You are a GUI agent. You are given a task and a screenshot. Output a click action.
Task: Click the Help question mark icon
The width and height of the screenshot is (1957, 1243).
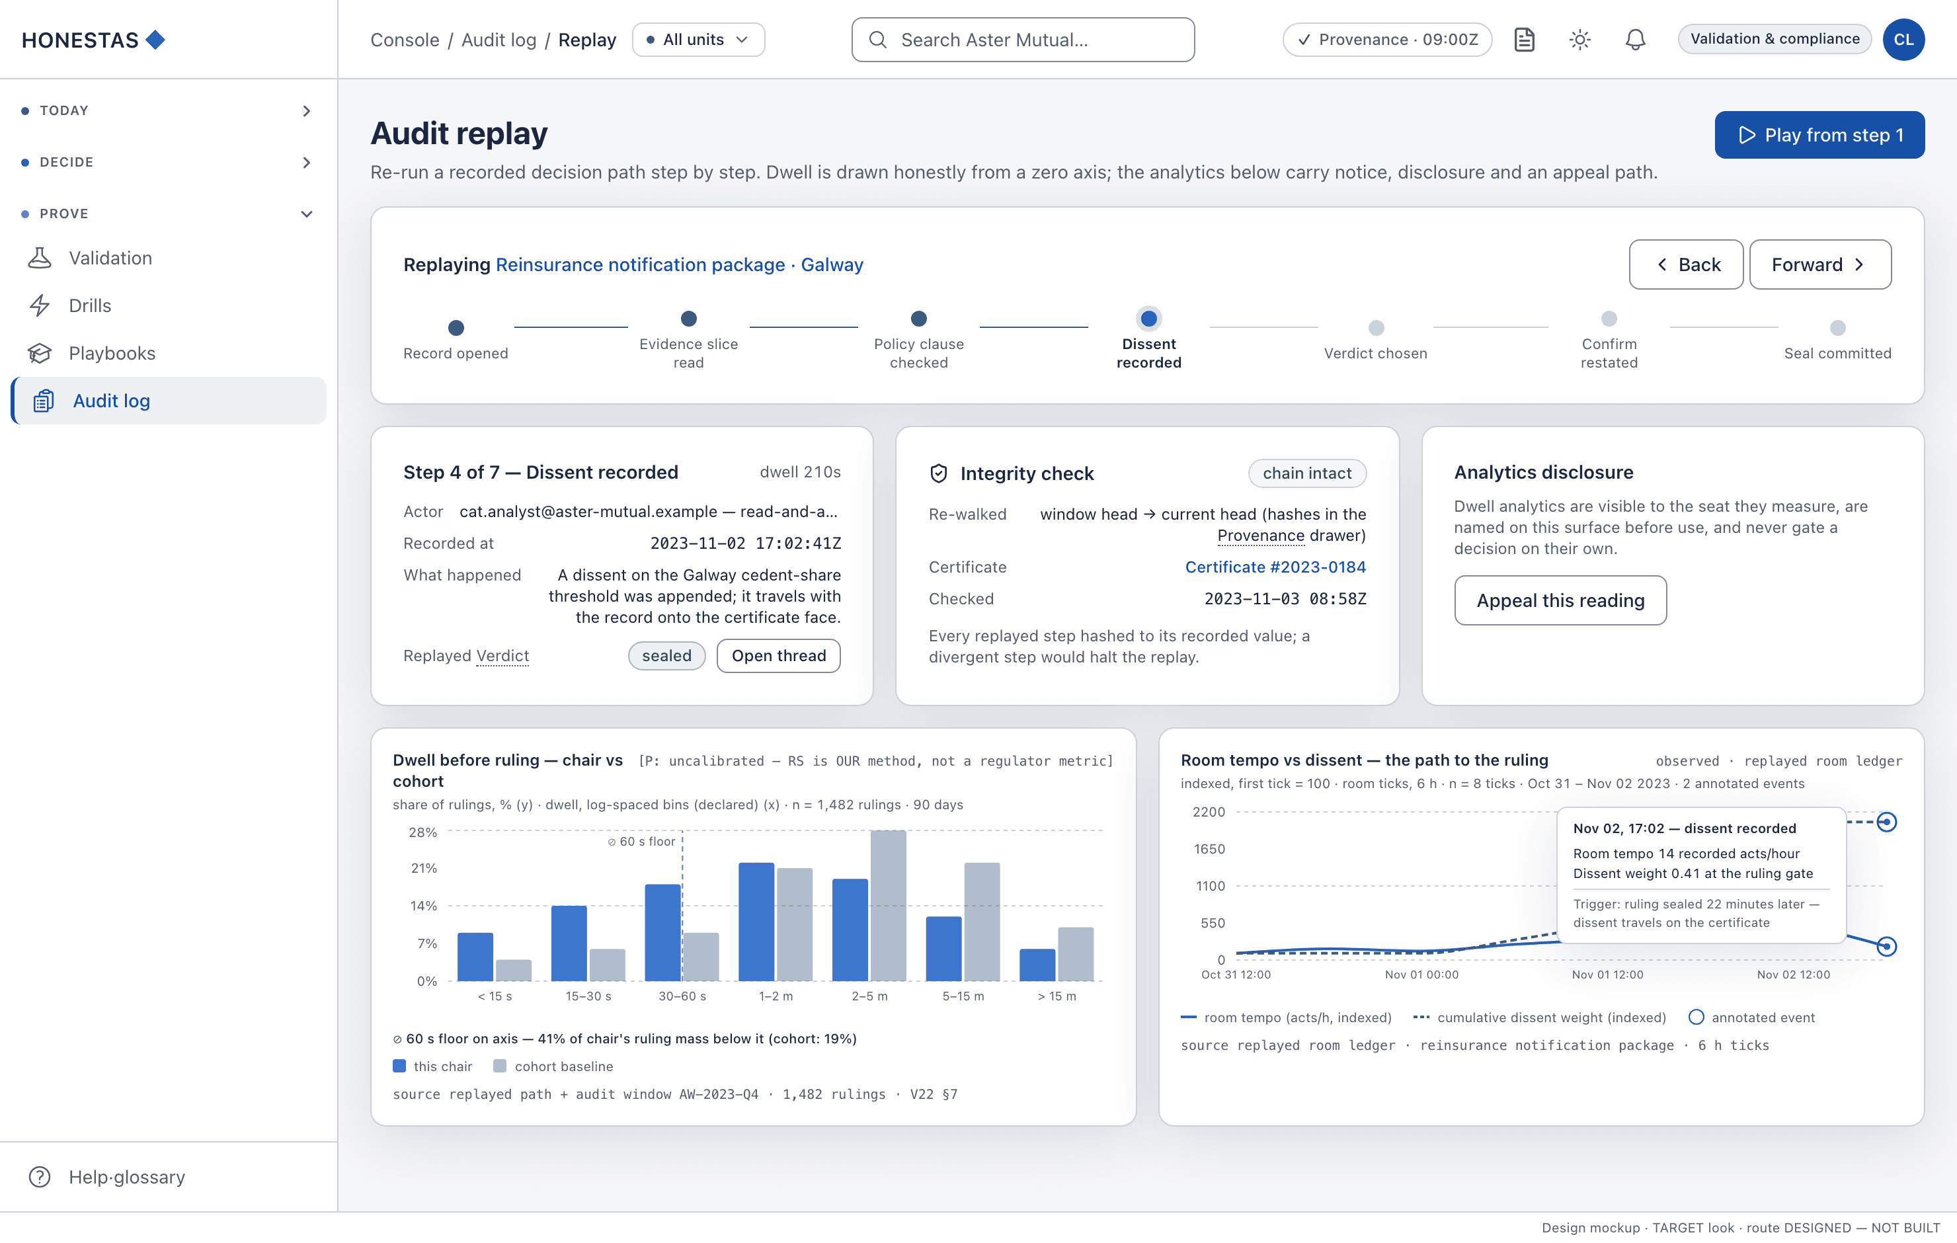tap(40, 1176)
